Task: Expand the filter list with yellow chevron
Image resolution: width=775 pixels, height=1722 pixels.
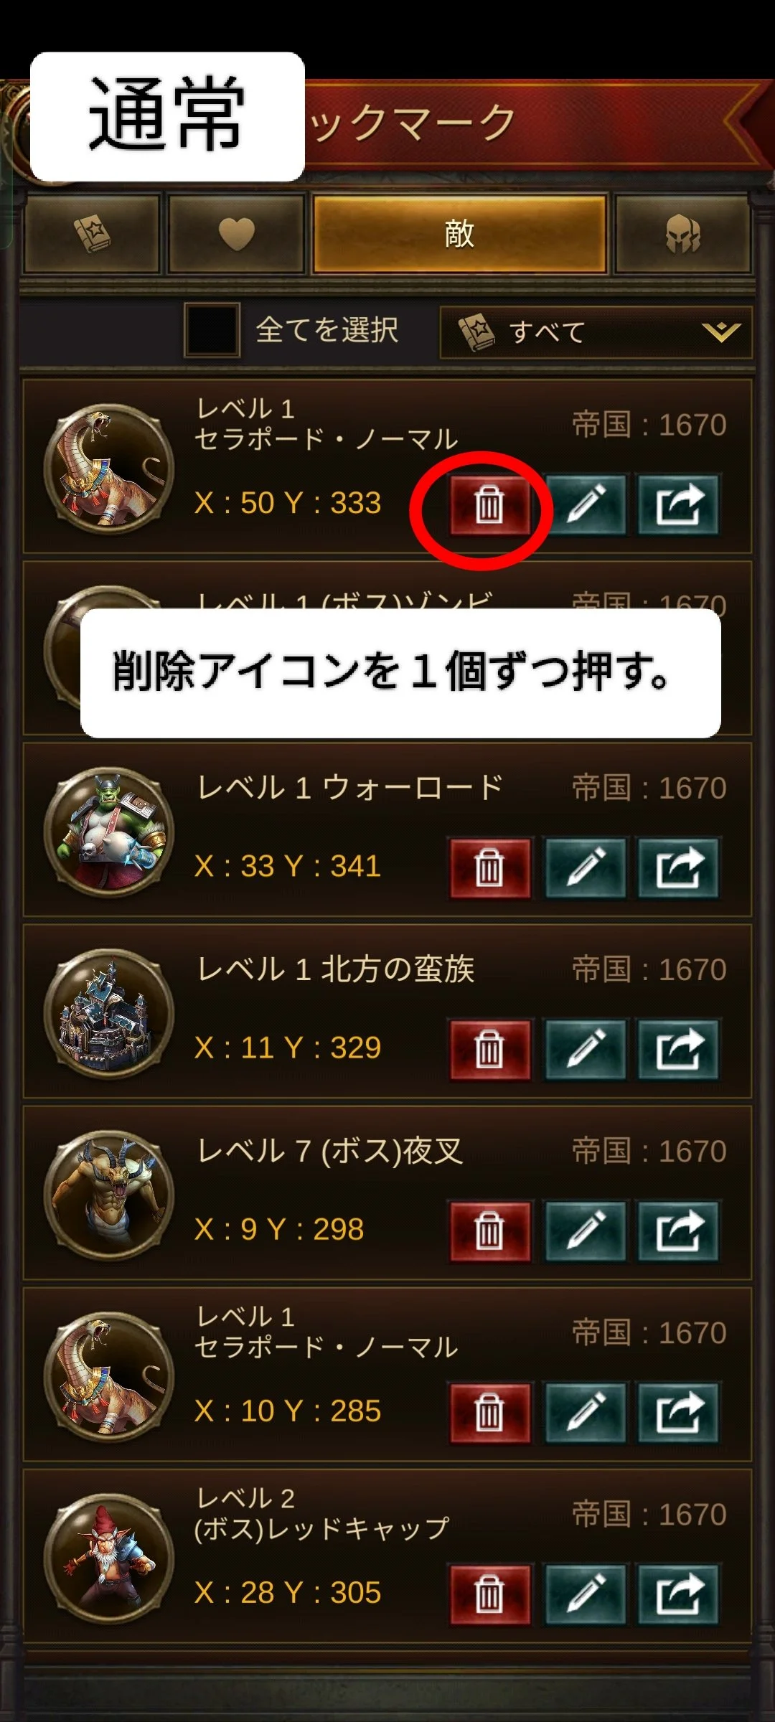Action: pos(720,331)
